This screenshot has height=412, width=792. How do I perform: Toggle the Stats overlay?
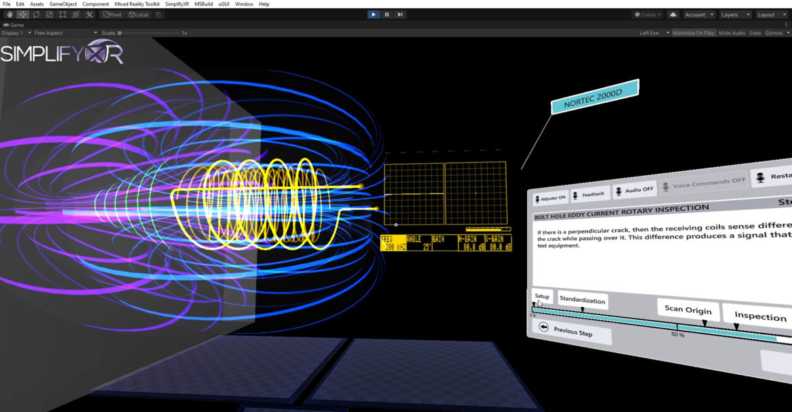[755, 32]
